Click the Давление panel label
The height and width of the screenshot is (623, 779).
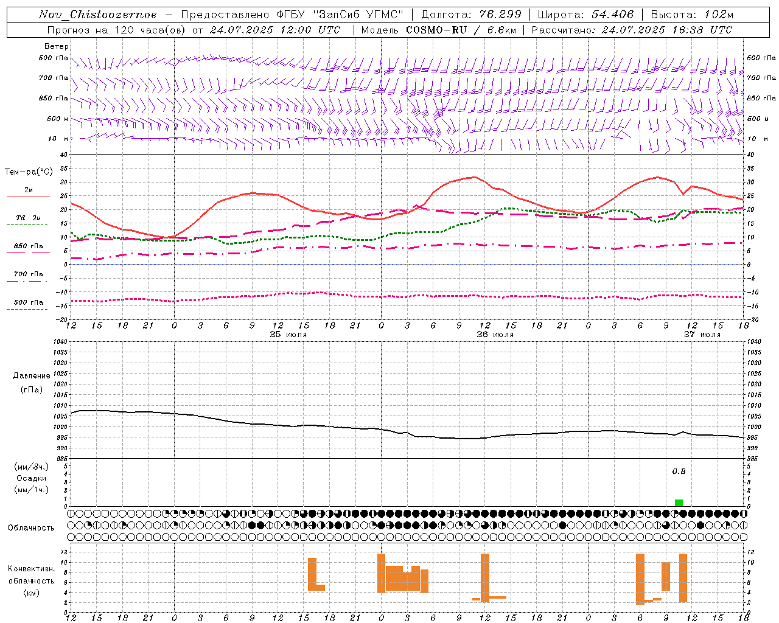click(x=32, y=376)
